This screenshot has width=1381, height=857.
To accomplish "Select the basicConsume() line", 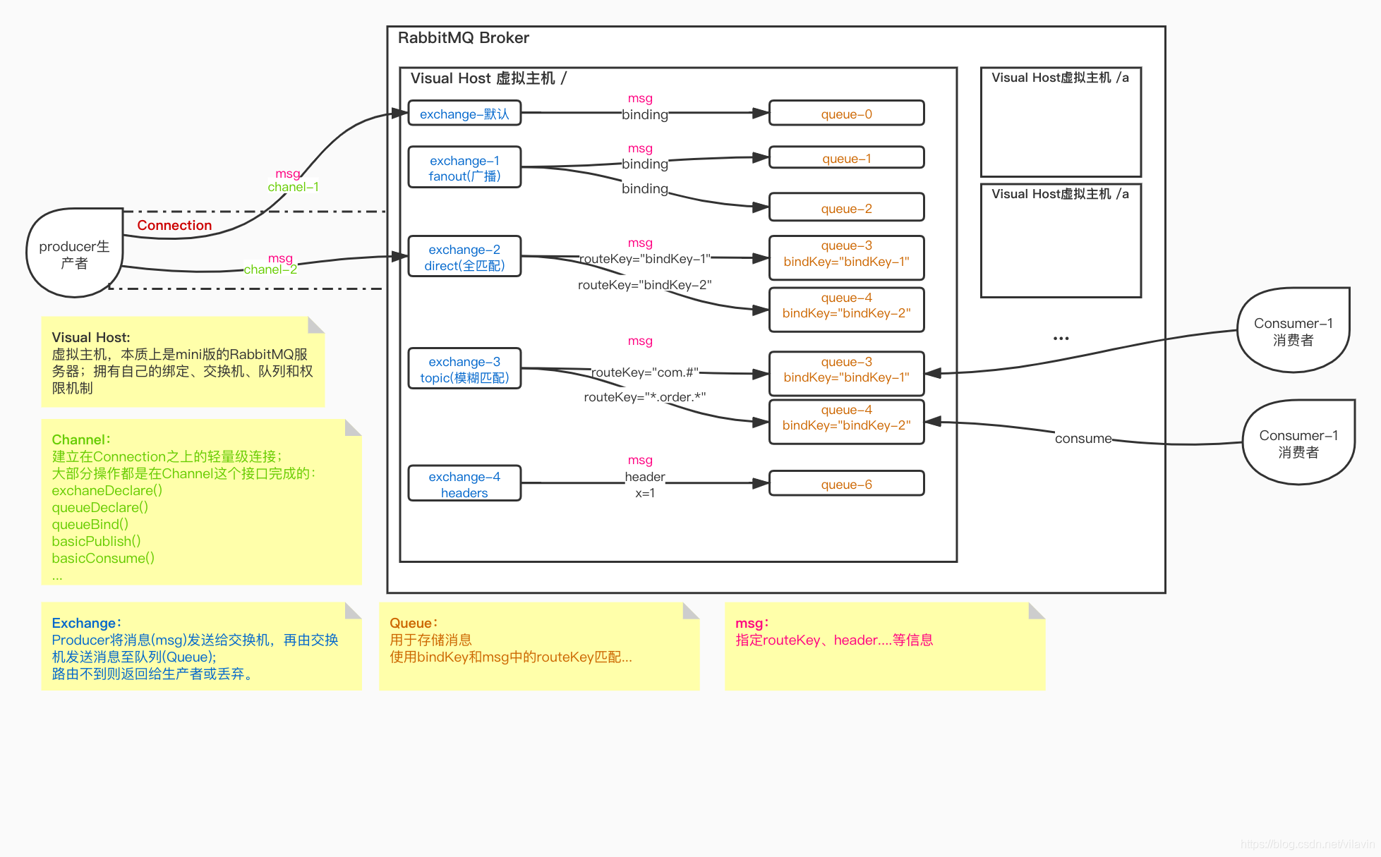I will coord(103,558).
